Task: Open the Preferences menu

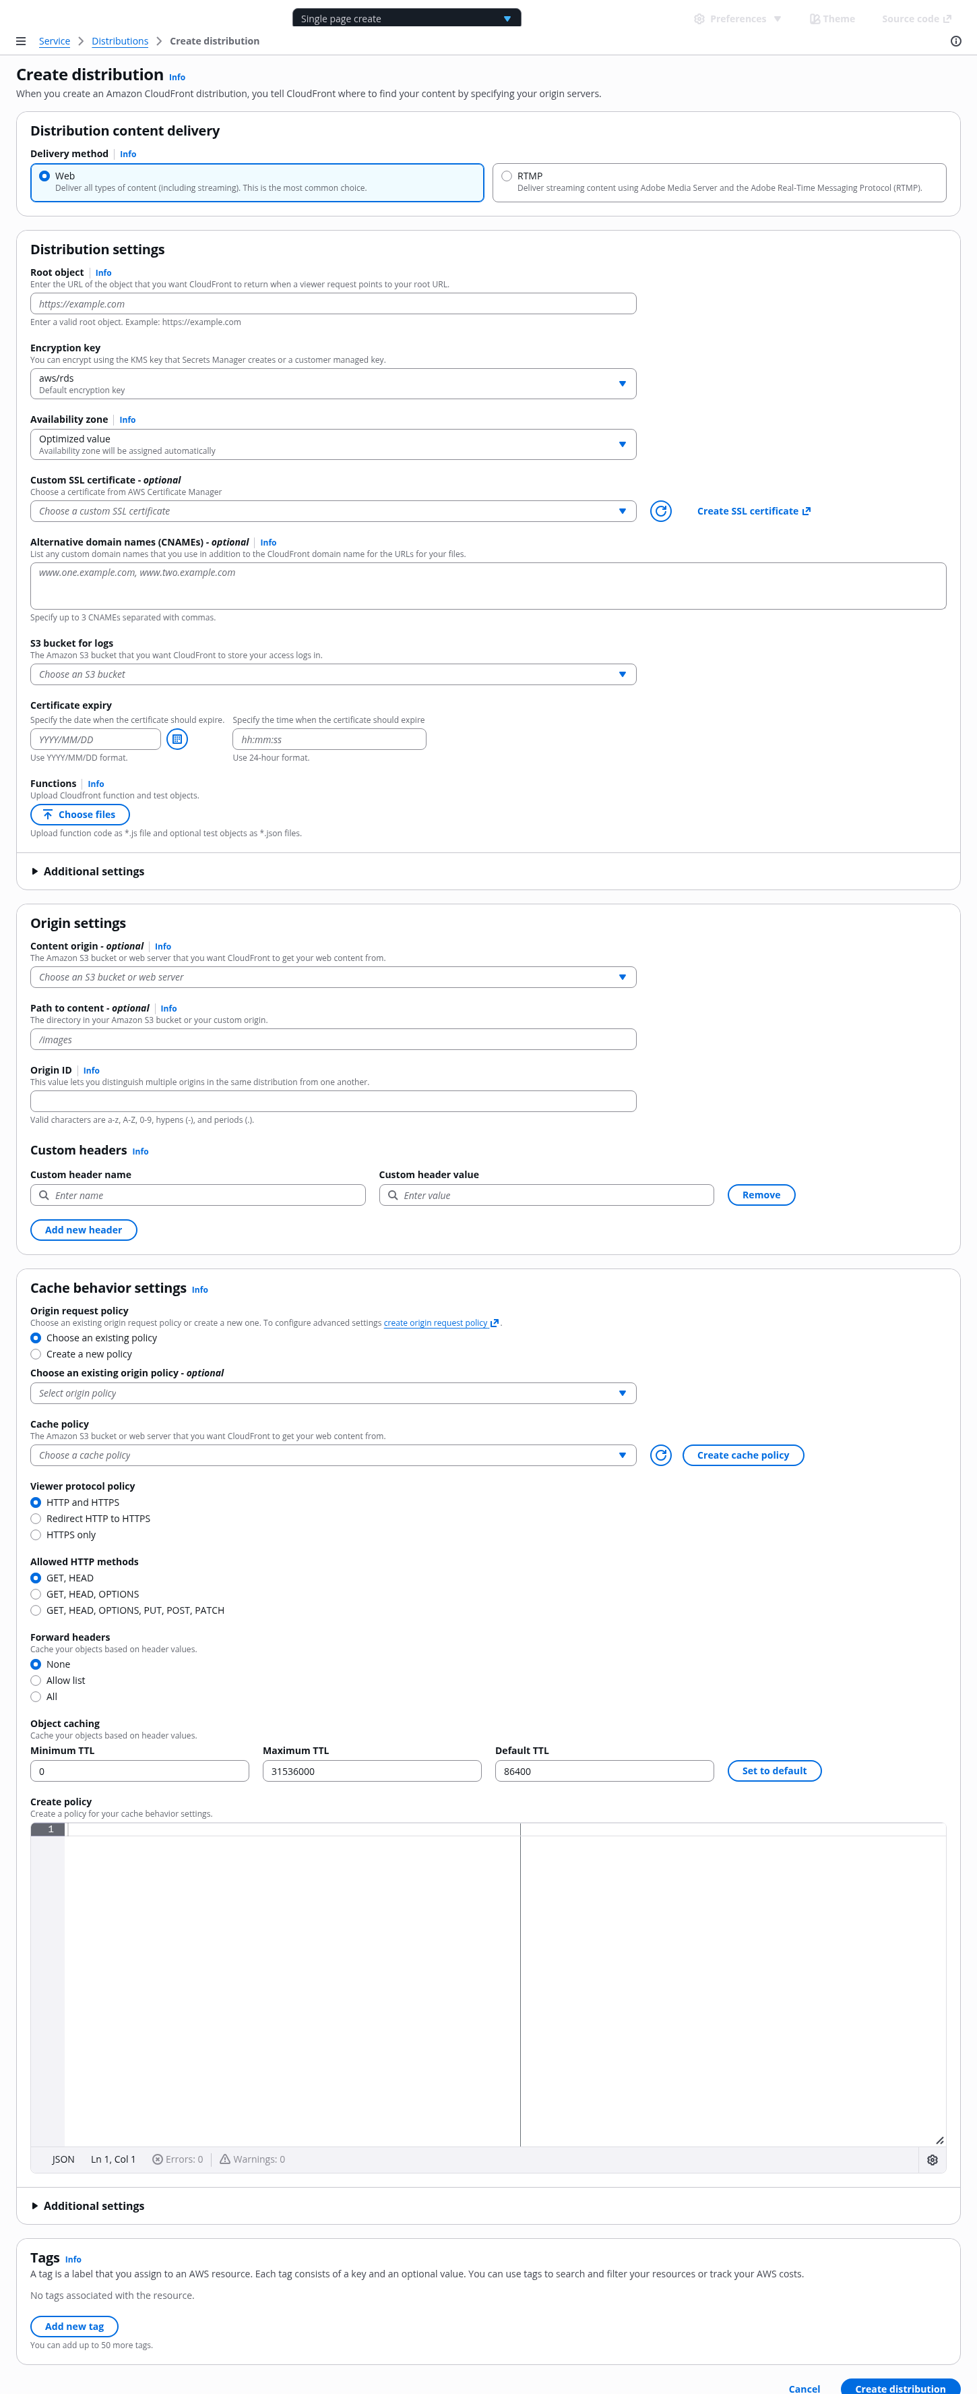Action: tap(737, 19)
